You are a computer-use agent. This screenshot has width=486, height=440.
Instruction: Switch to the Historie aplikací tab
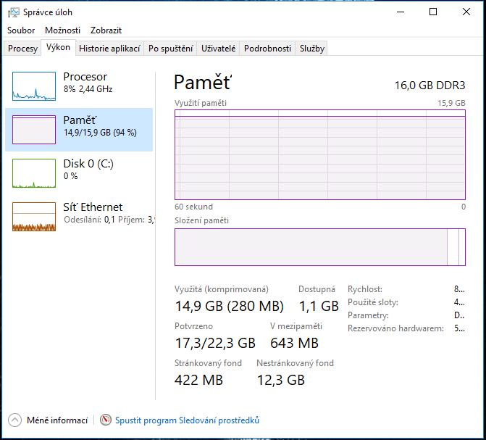(x=108, y=49)
